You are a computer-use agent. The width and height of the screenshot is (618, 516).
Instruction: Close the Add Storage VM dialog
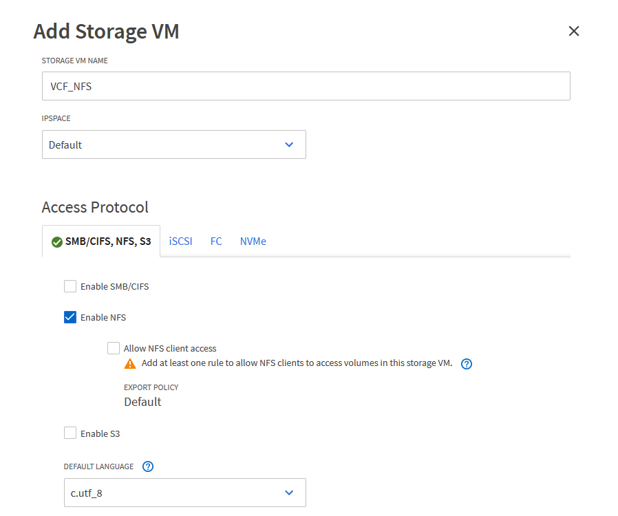[574, 31]
